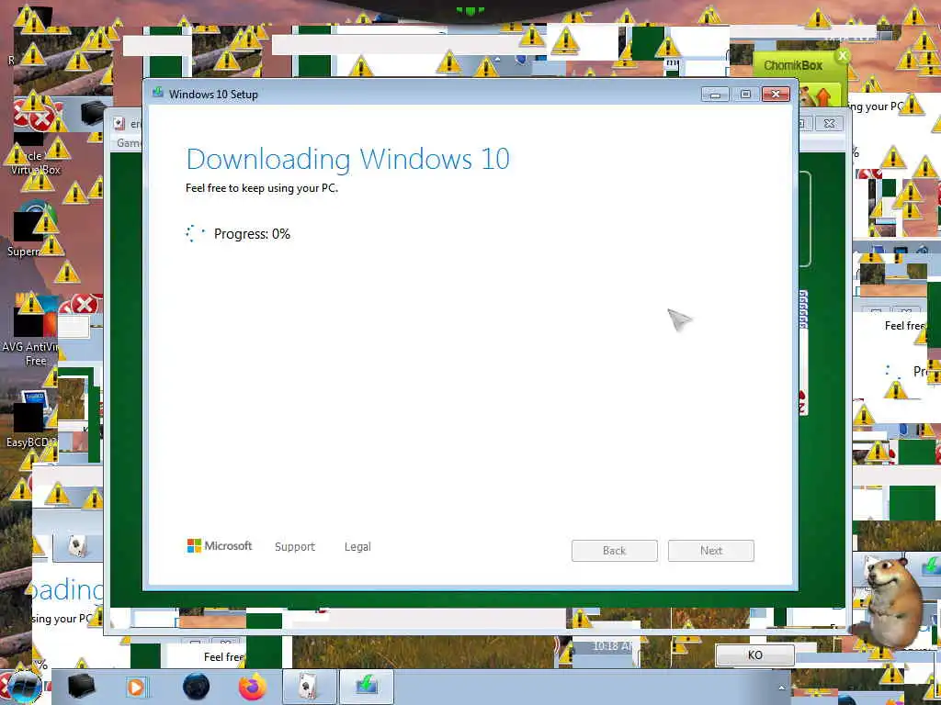The width and height of the screenshot is (941, 705).
Task: Show hidden system tray icons
Action: click(x=781, y=688)
